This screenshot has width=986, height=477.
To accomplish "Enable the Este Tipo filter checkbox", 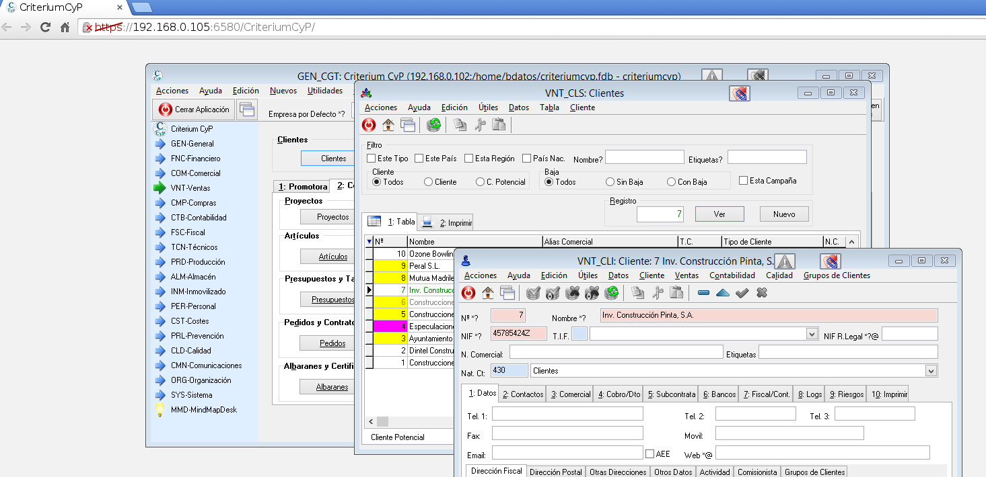I will tap(371, 159).
